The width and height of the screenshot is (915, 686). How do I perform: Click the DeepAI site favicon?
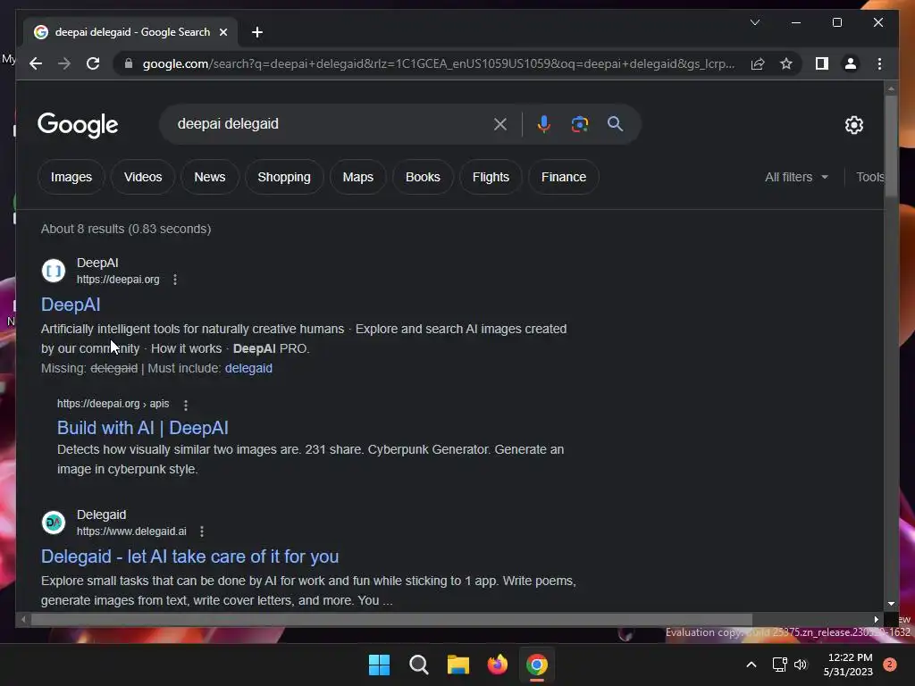tap(54, 271)
